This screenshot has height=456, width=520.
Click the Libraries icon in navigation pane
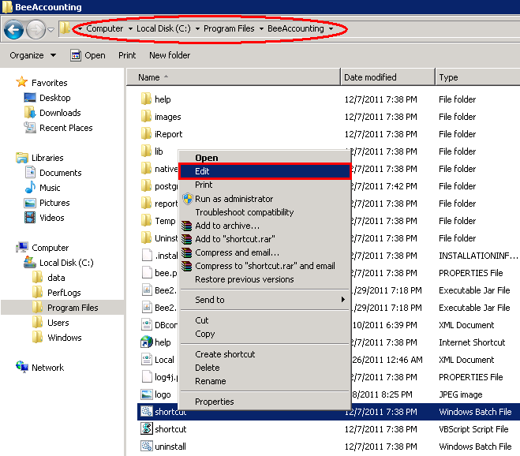(x=22, y=158)
